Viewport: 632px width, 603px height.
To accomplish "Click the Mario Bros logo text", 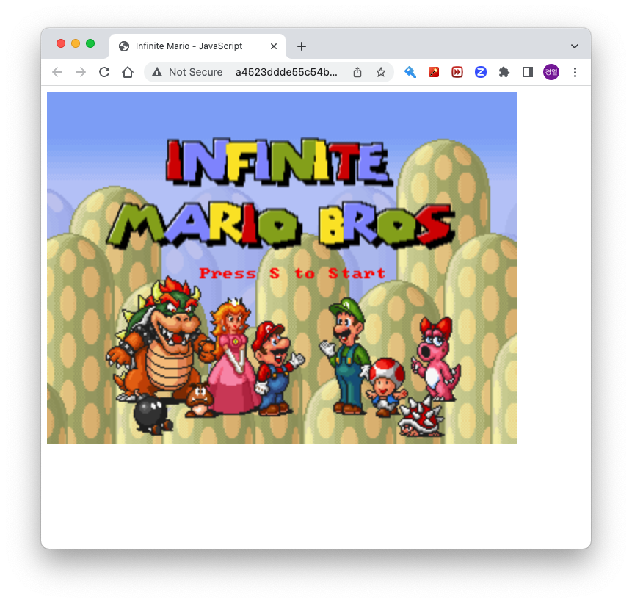I will pos(281,225).
